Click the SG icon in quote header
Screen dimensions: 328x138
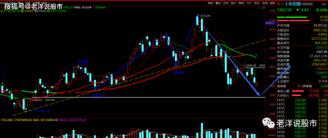tap(323, 3)
